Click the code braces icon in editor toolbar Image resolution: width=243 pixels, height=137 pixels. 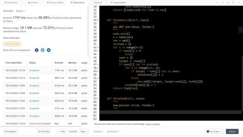pos(222,3)
